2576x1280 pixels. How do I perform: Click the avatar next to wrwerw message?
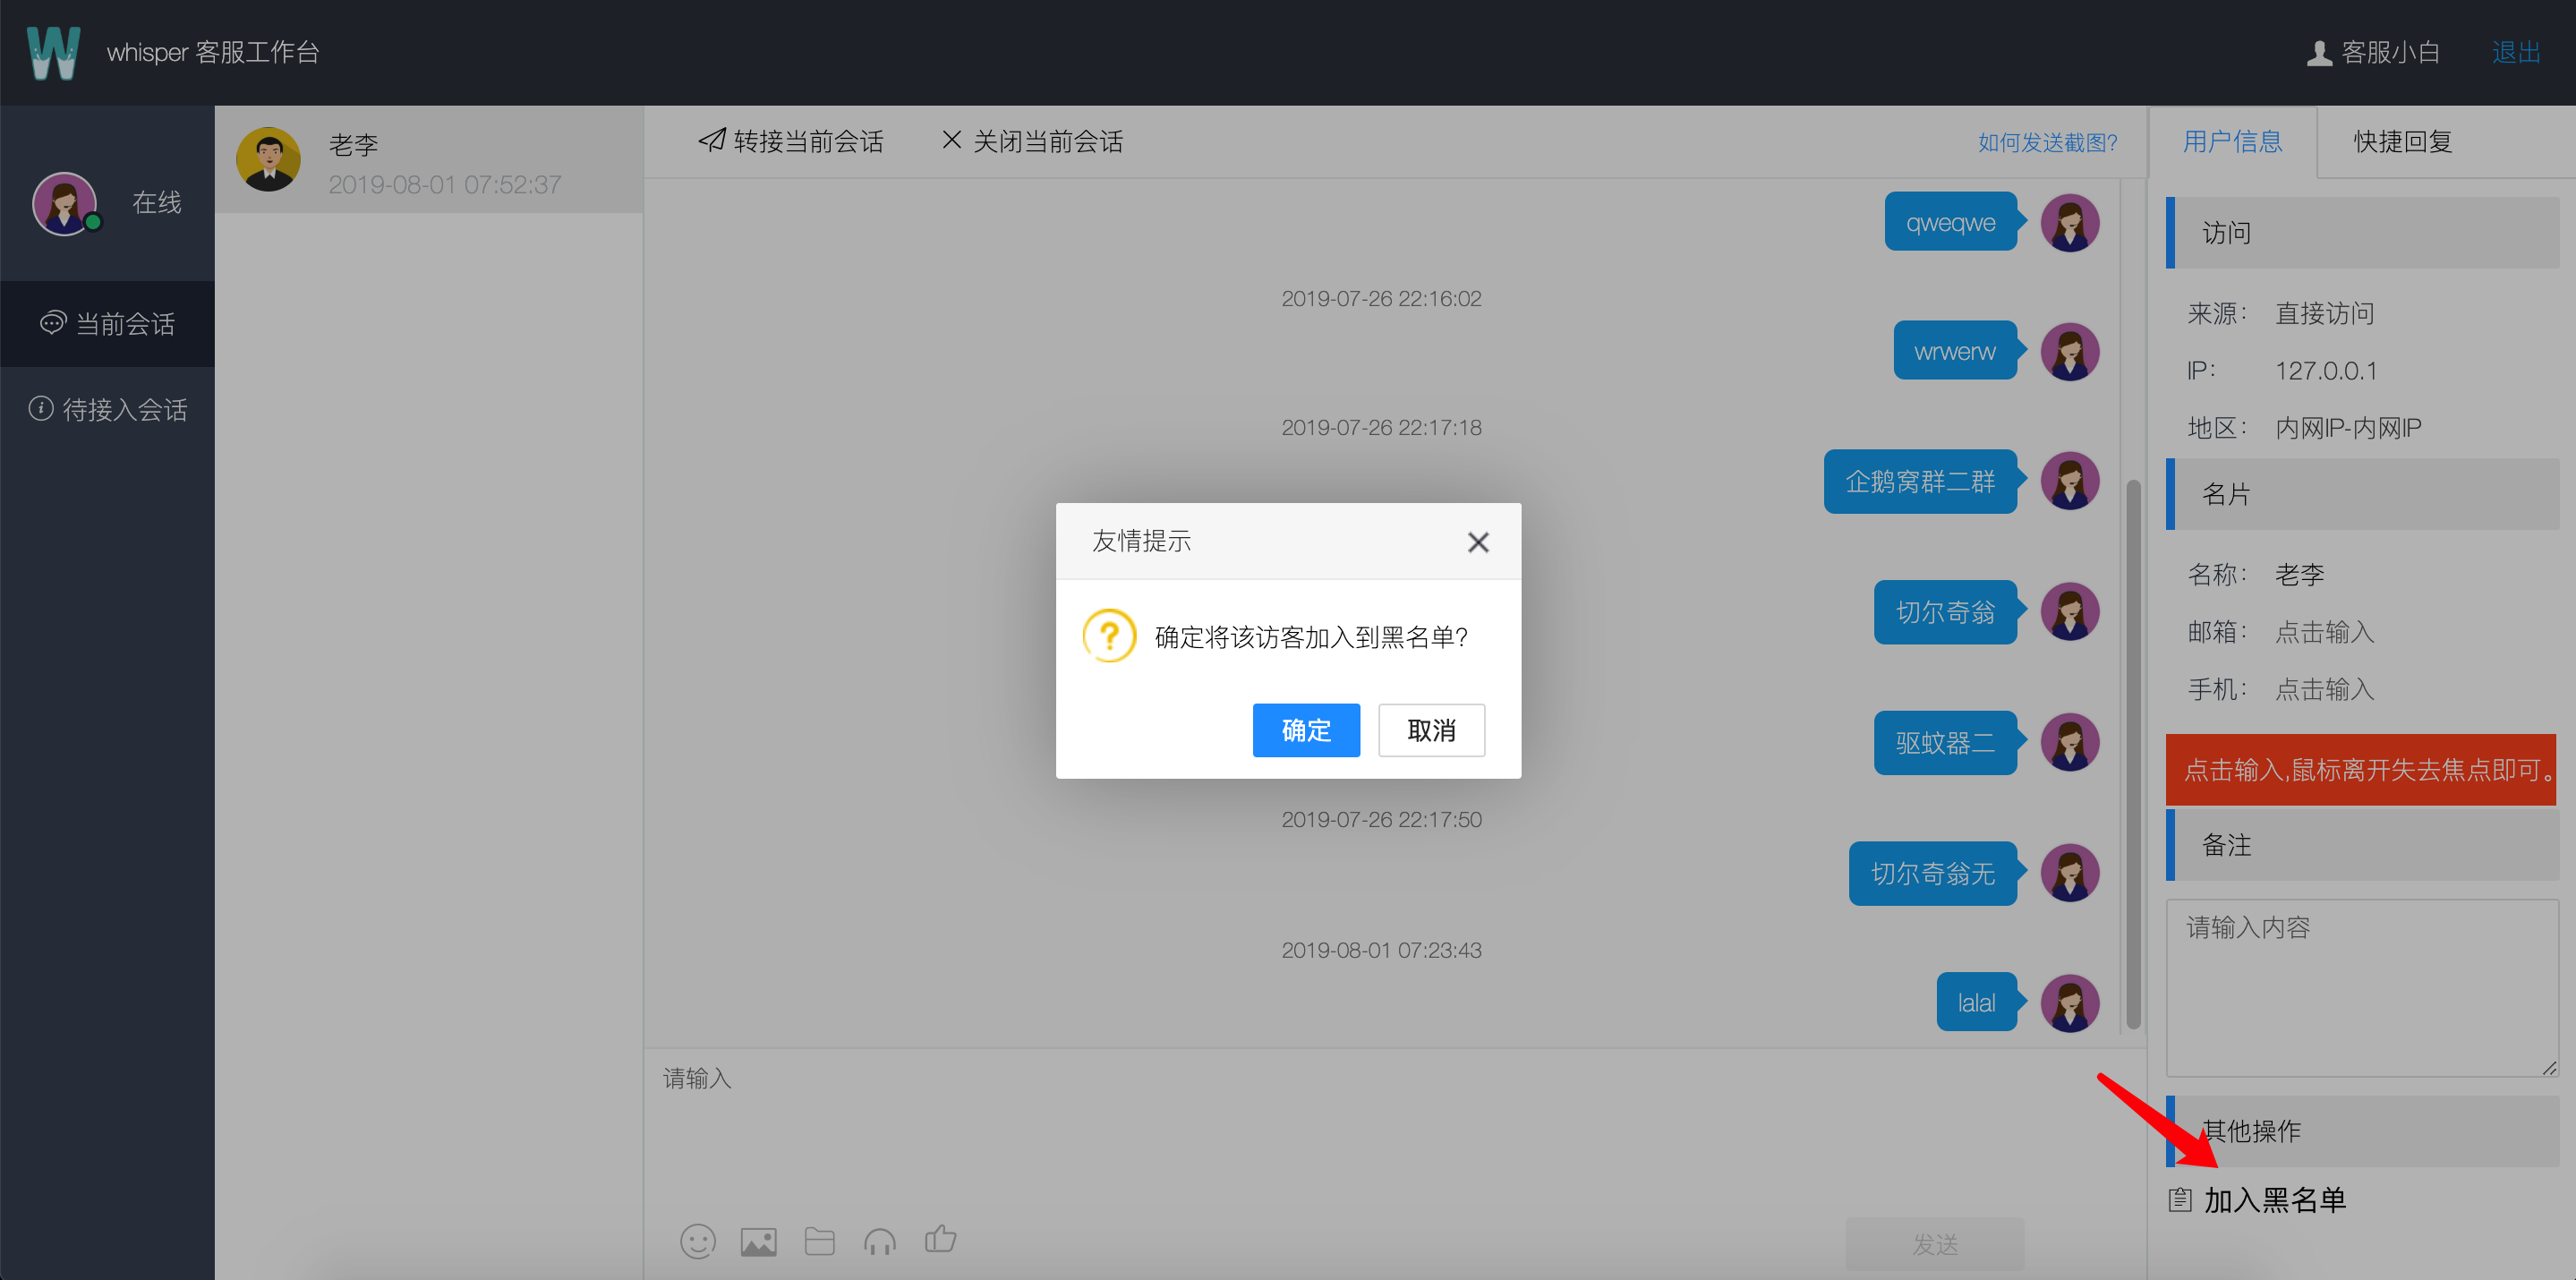pos(2069,351)
